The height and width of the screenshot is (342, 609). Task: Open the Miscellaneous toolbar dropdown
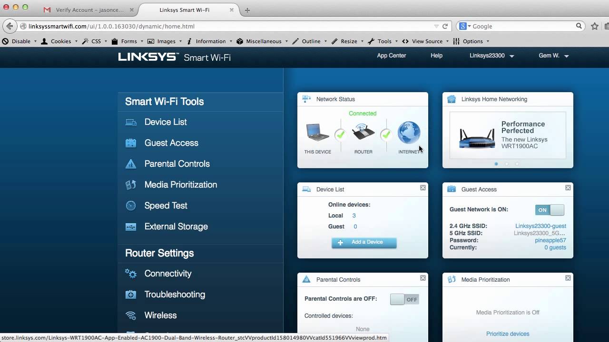(263, 41)
